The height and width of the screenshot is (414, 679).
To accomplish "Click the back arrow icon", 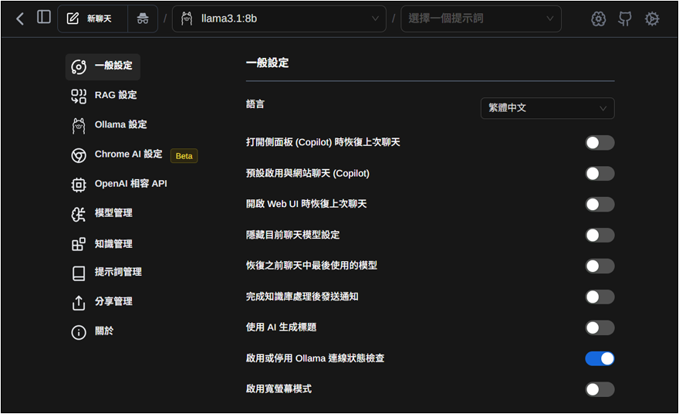I will pos(20,19).
